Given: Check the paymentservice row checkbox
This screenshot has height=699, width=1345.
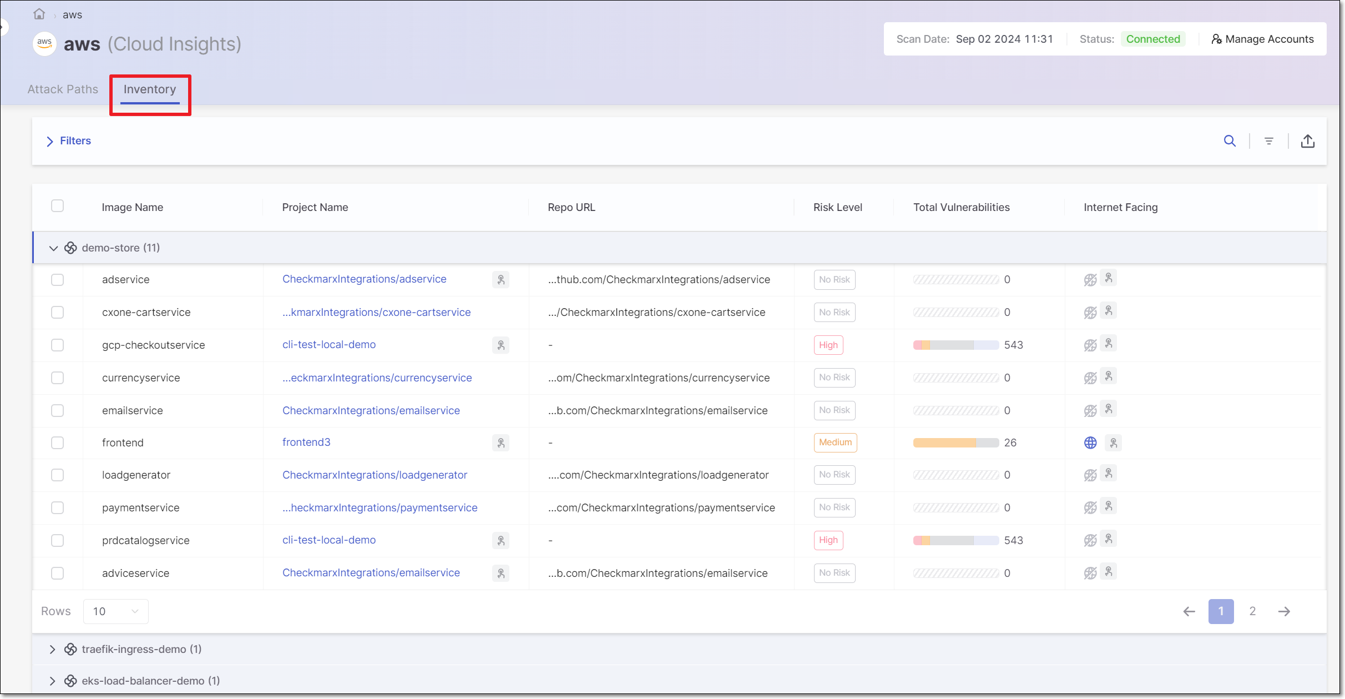Looking at the screenshot, I should pos(57,508).
